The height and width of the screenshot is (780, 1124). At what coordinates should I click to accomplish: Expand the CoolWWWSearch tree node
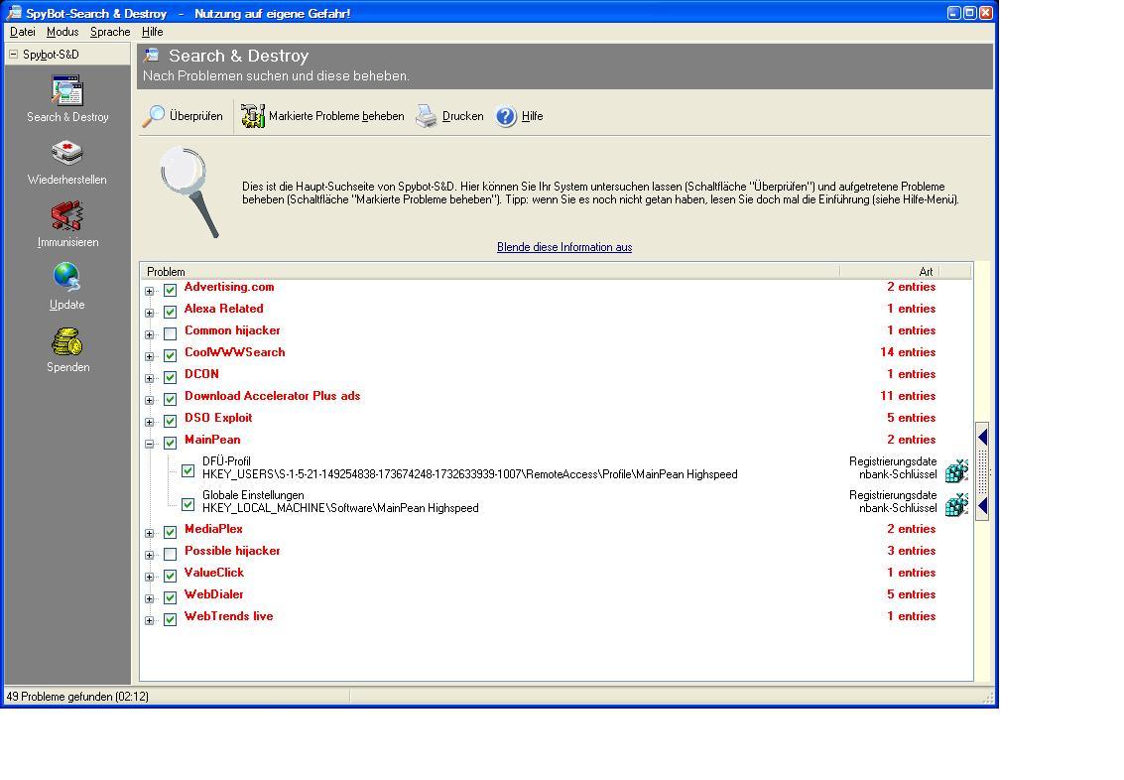[x=149, y=356]
